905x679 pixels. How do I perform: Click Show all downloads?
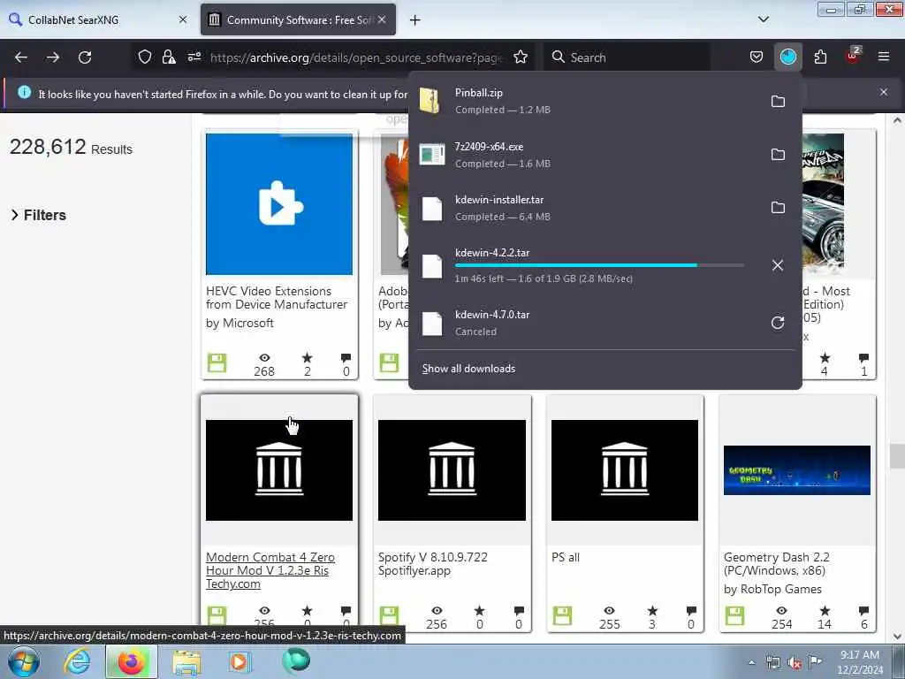tap(468, 369)
